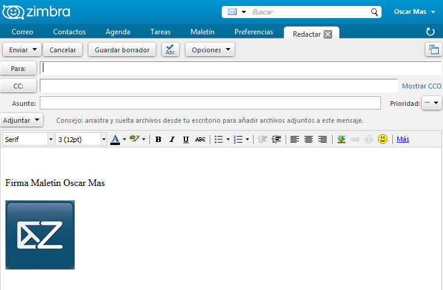
Task: Close the Redactar tab
Action: [328, 34]
